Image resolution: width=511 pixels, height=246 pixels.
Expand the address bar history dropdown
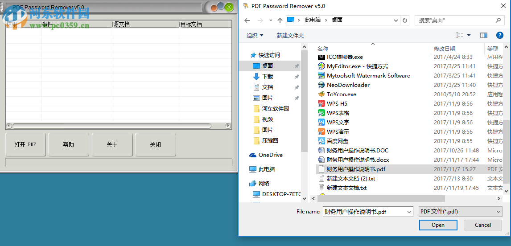396,20
